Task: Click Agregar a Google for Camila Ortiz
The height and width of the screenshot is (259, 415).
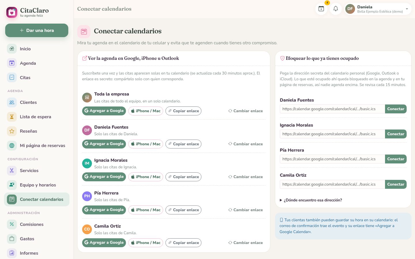Action: (104, 243)
